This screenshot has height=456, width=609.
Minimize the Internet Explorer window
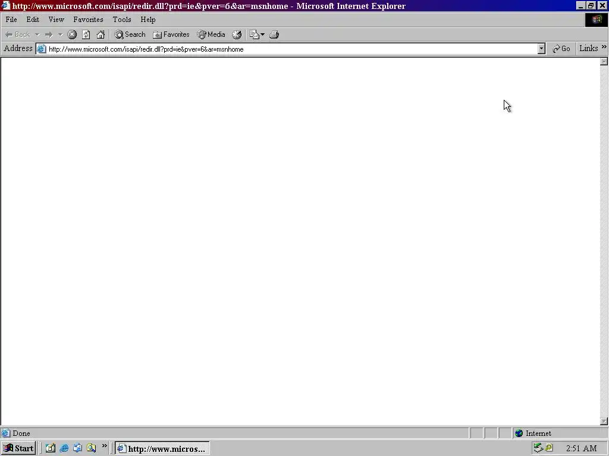[x=581, y=5]
